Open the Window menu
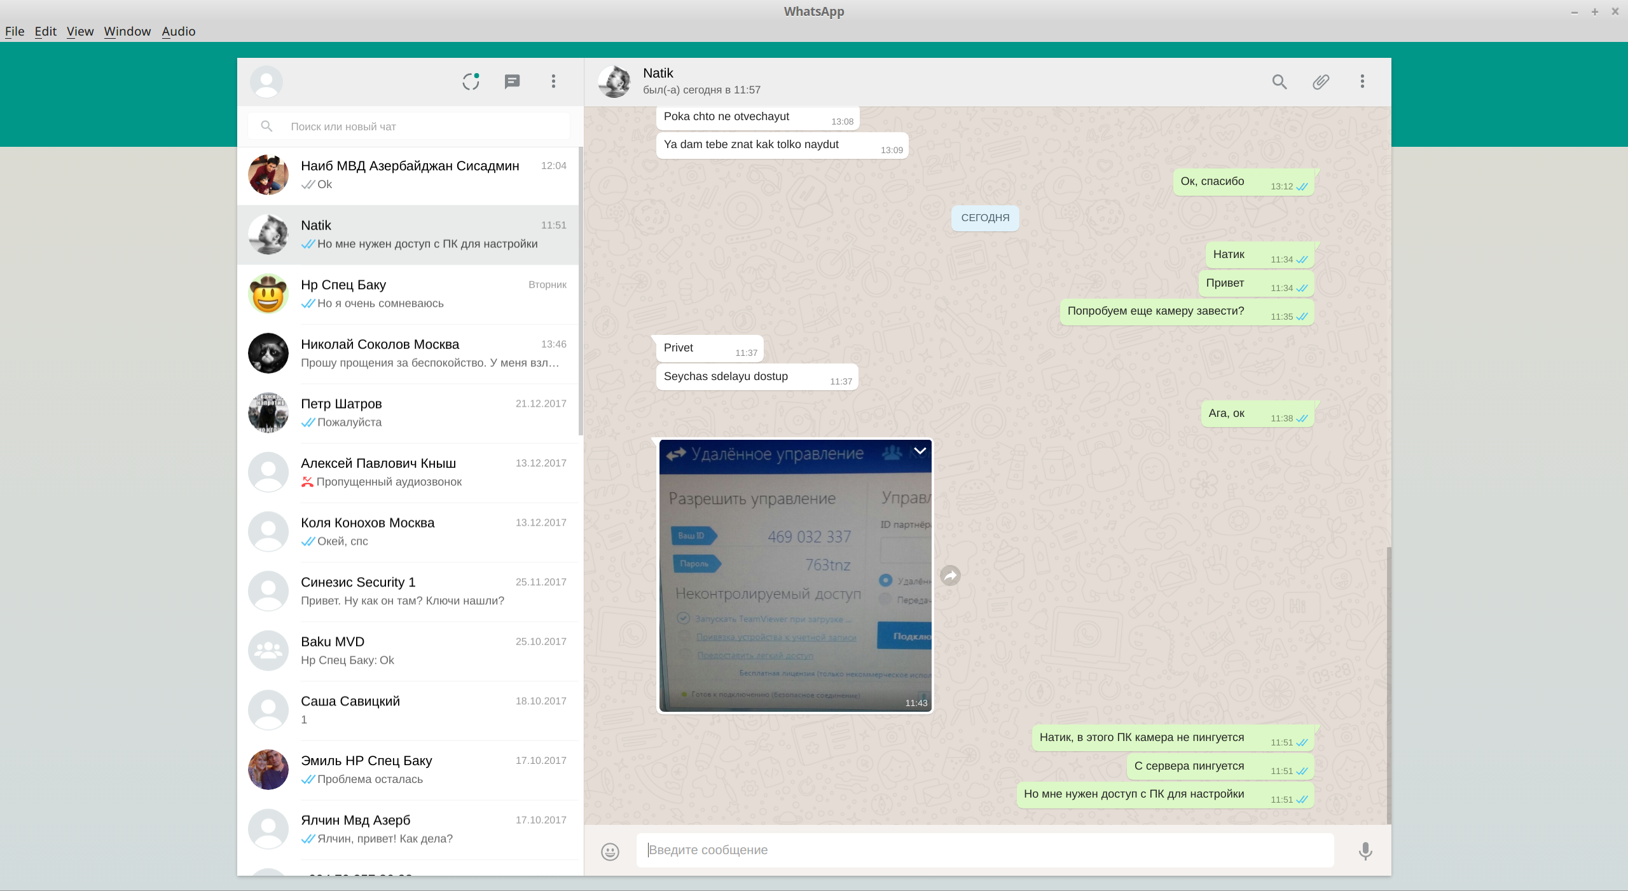 click(127, 31)
